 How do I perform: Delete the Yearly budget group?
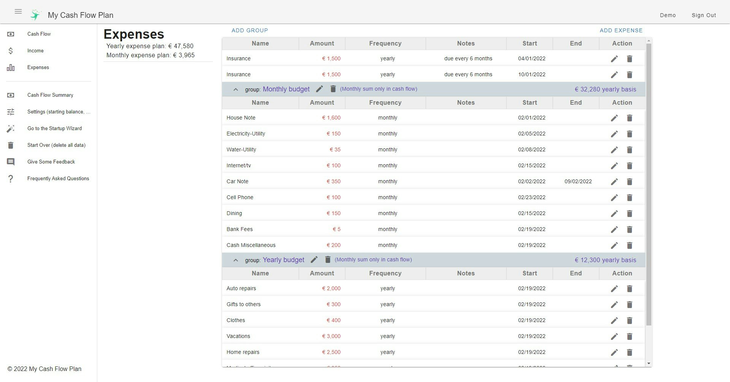tap(328, 259)
